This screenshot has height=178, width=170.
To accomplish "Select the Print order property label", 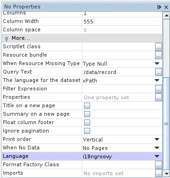I will pos(17,139).
